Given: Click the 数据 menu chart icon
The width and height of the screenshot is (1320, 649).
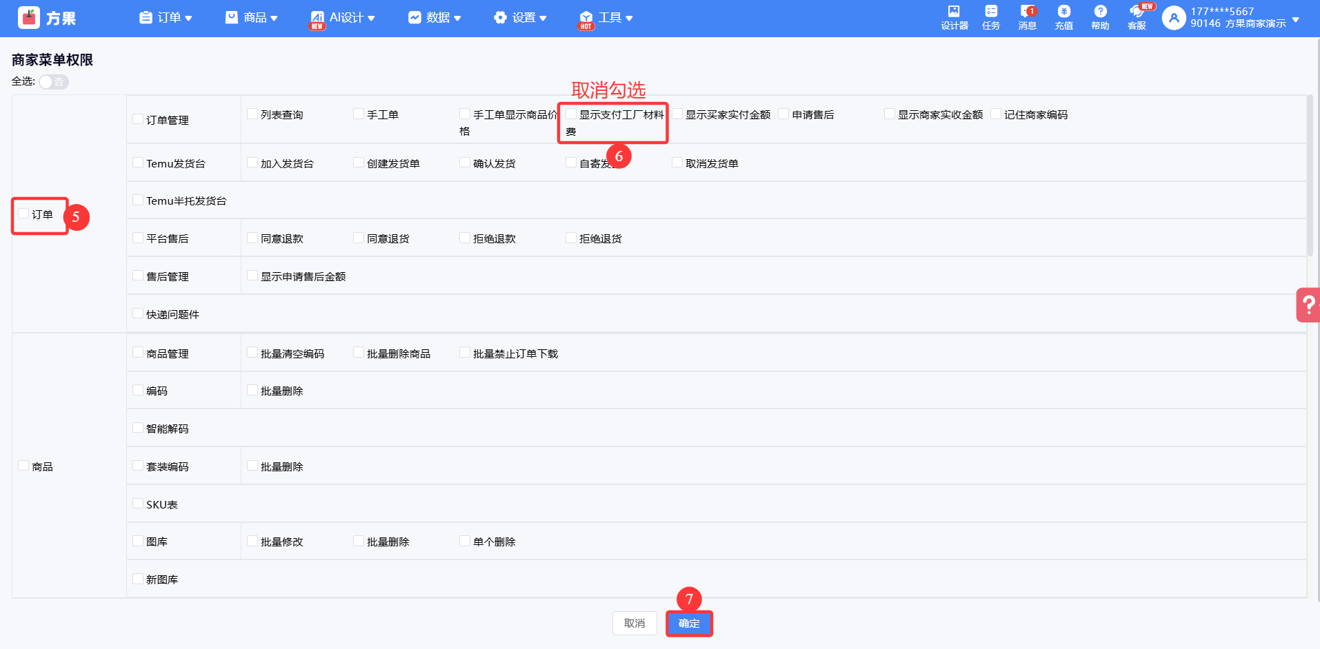Looking at the screenshot, I should pos(414,18).
